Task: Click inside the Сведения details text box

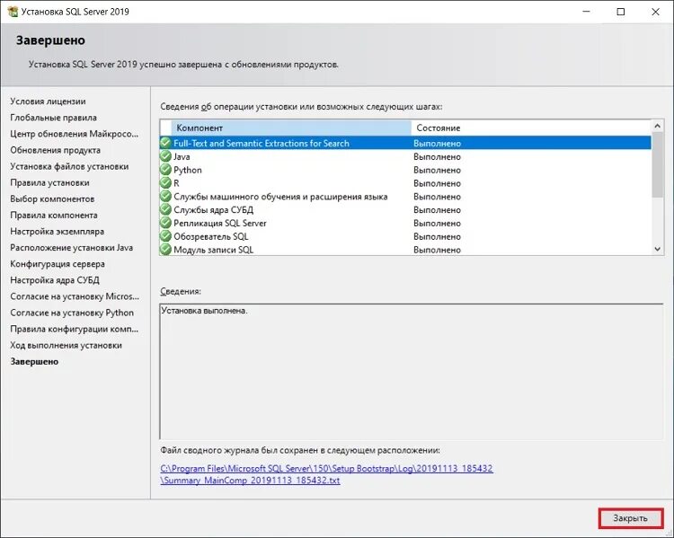Action: coord(411,372)
